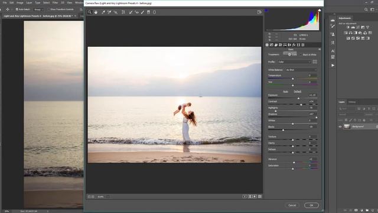
Task: Click the Blacks slider handle
Action: click(283, 130)
